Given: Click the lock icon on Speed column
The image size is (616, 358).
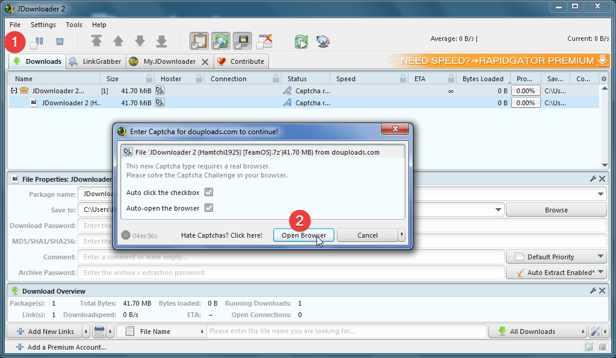Looking at the screenshot, I should point(403,78).
